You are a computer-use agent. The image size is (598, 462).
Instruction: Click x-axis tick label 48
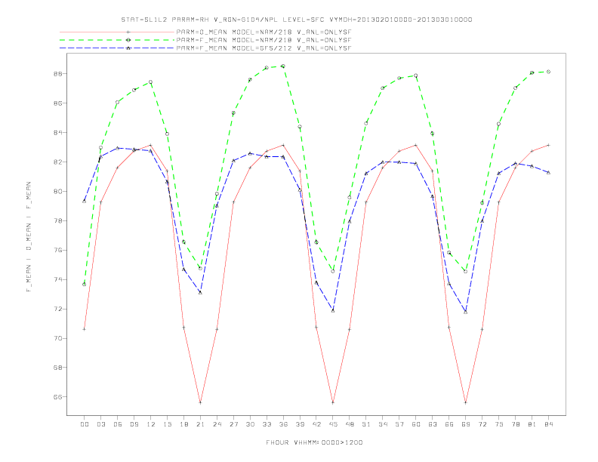(x=350, y=424)
